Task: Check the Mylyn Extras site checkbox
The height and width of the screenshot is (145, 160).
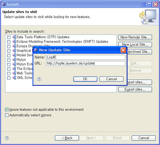Action: (x=9, y=65)
